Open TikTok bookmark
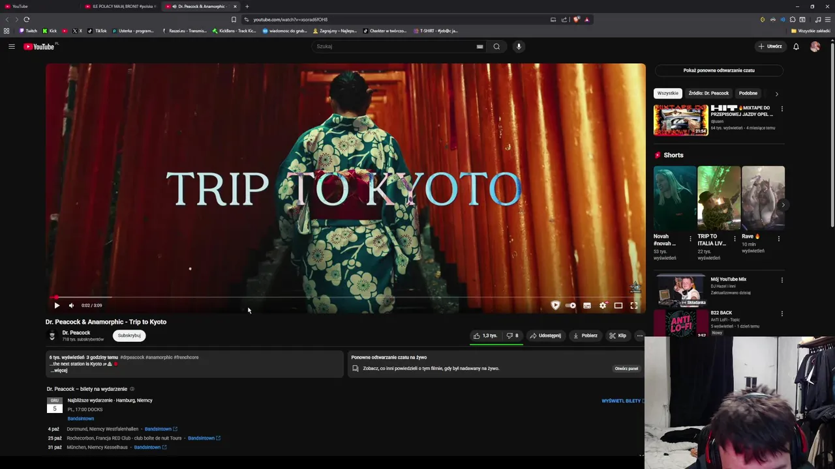Viewport: 835px width, 469px height. [x=98, y=31]
